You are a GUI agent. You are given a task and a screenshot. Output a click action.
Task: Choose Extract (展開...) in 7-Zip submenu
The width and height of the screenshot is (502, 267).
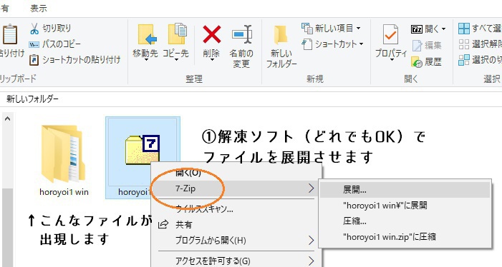(x=405, y=190)
